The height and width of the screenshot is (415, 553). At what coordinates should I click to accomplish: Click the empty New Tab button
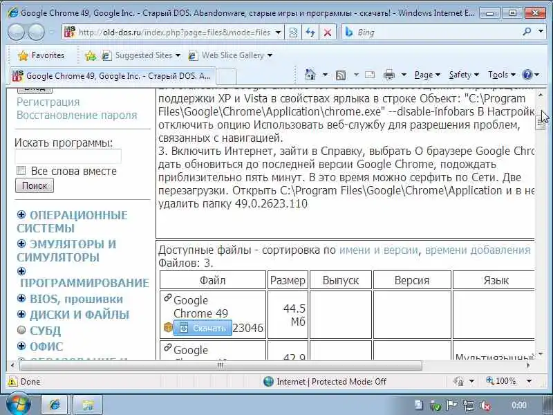tap(226, 76)
